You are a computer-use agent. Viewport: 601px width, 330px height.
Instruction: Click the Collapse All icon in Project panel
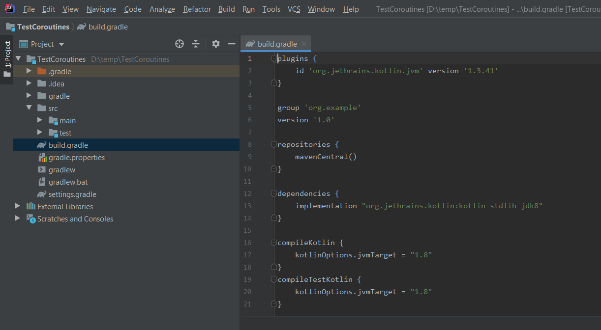click(196, 44)
